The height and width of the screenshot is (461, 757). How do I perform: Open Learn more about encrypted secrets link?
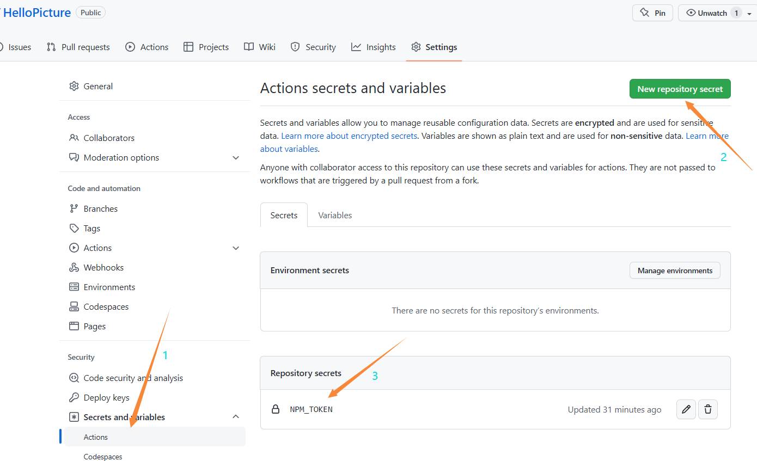[349, 136]
